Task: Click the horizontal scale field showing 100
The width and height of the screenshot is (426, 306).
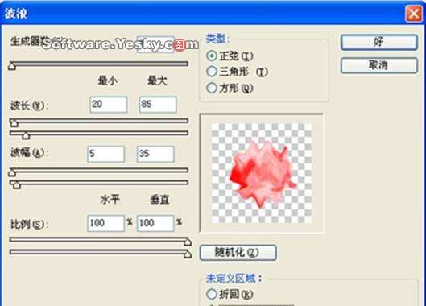Action: (x=106, y=223)
